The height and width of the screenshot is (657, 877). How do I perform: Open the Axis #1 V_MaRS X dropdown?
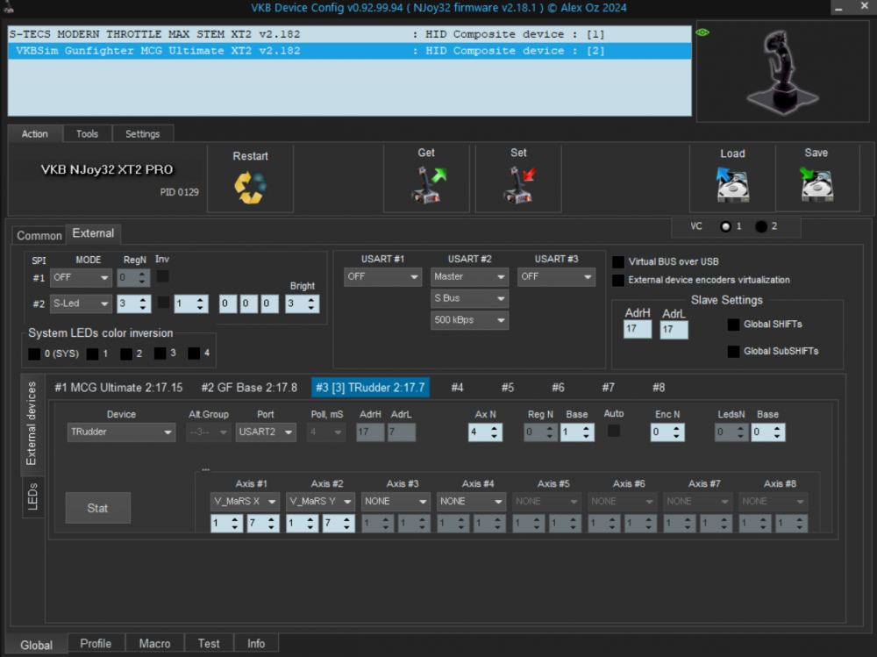click(x=244, y=501)
